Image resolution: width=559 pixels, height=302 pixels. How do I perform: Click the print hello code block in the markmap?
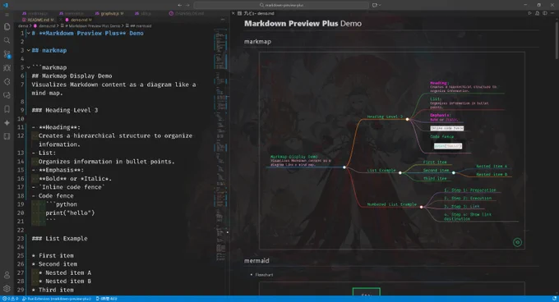(448, 146)
